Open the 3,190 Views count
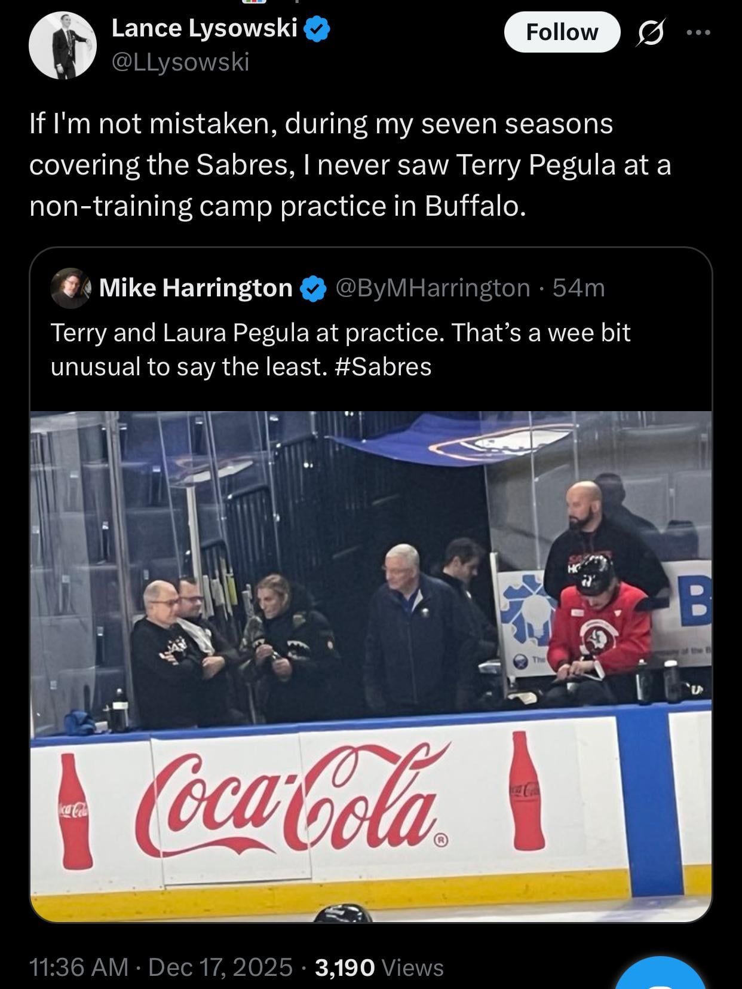This screenshot has height=989, width=742. tap(379, 967)
